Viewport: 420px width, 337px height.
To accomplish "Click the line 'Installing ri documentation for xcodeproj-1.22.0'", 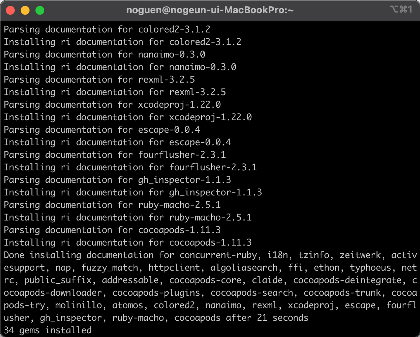I will tap(128, 117).
